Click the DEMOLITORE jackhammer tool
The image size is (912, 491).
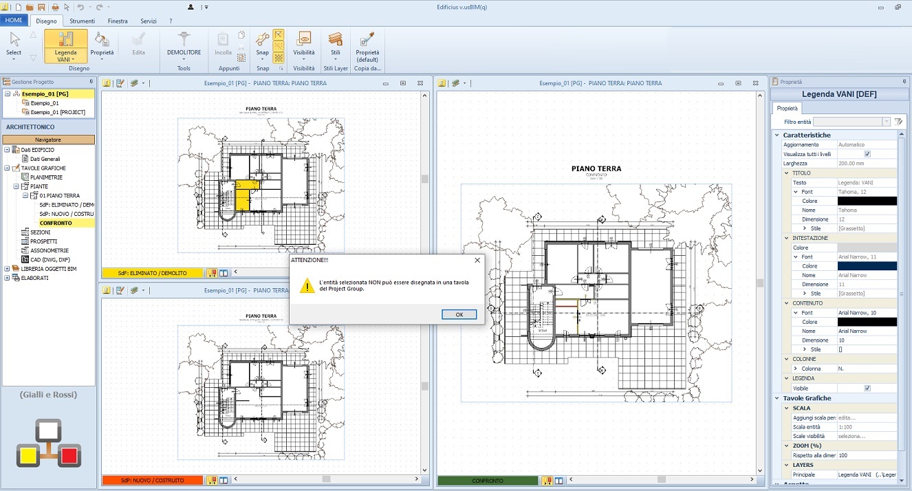tap(184, 45)
